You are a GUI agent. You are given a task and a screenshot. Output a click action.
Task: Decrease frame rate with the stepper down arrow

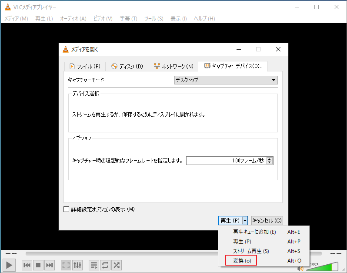point(269,162)
